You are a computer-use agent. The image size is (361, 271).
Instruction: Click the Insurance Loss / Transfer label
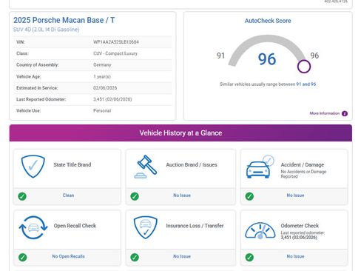coord(195,226)
